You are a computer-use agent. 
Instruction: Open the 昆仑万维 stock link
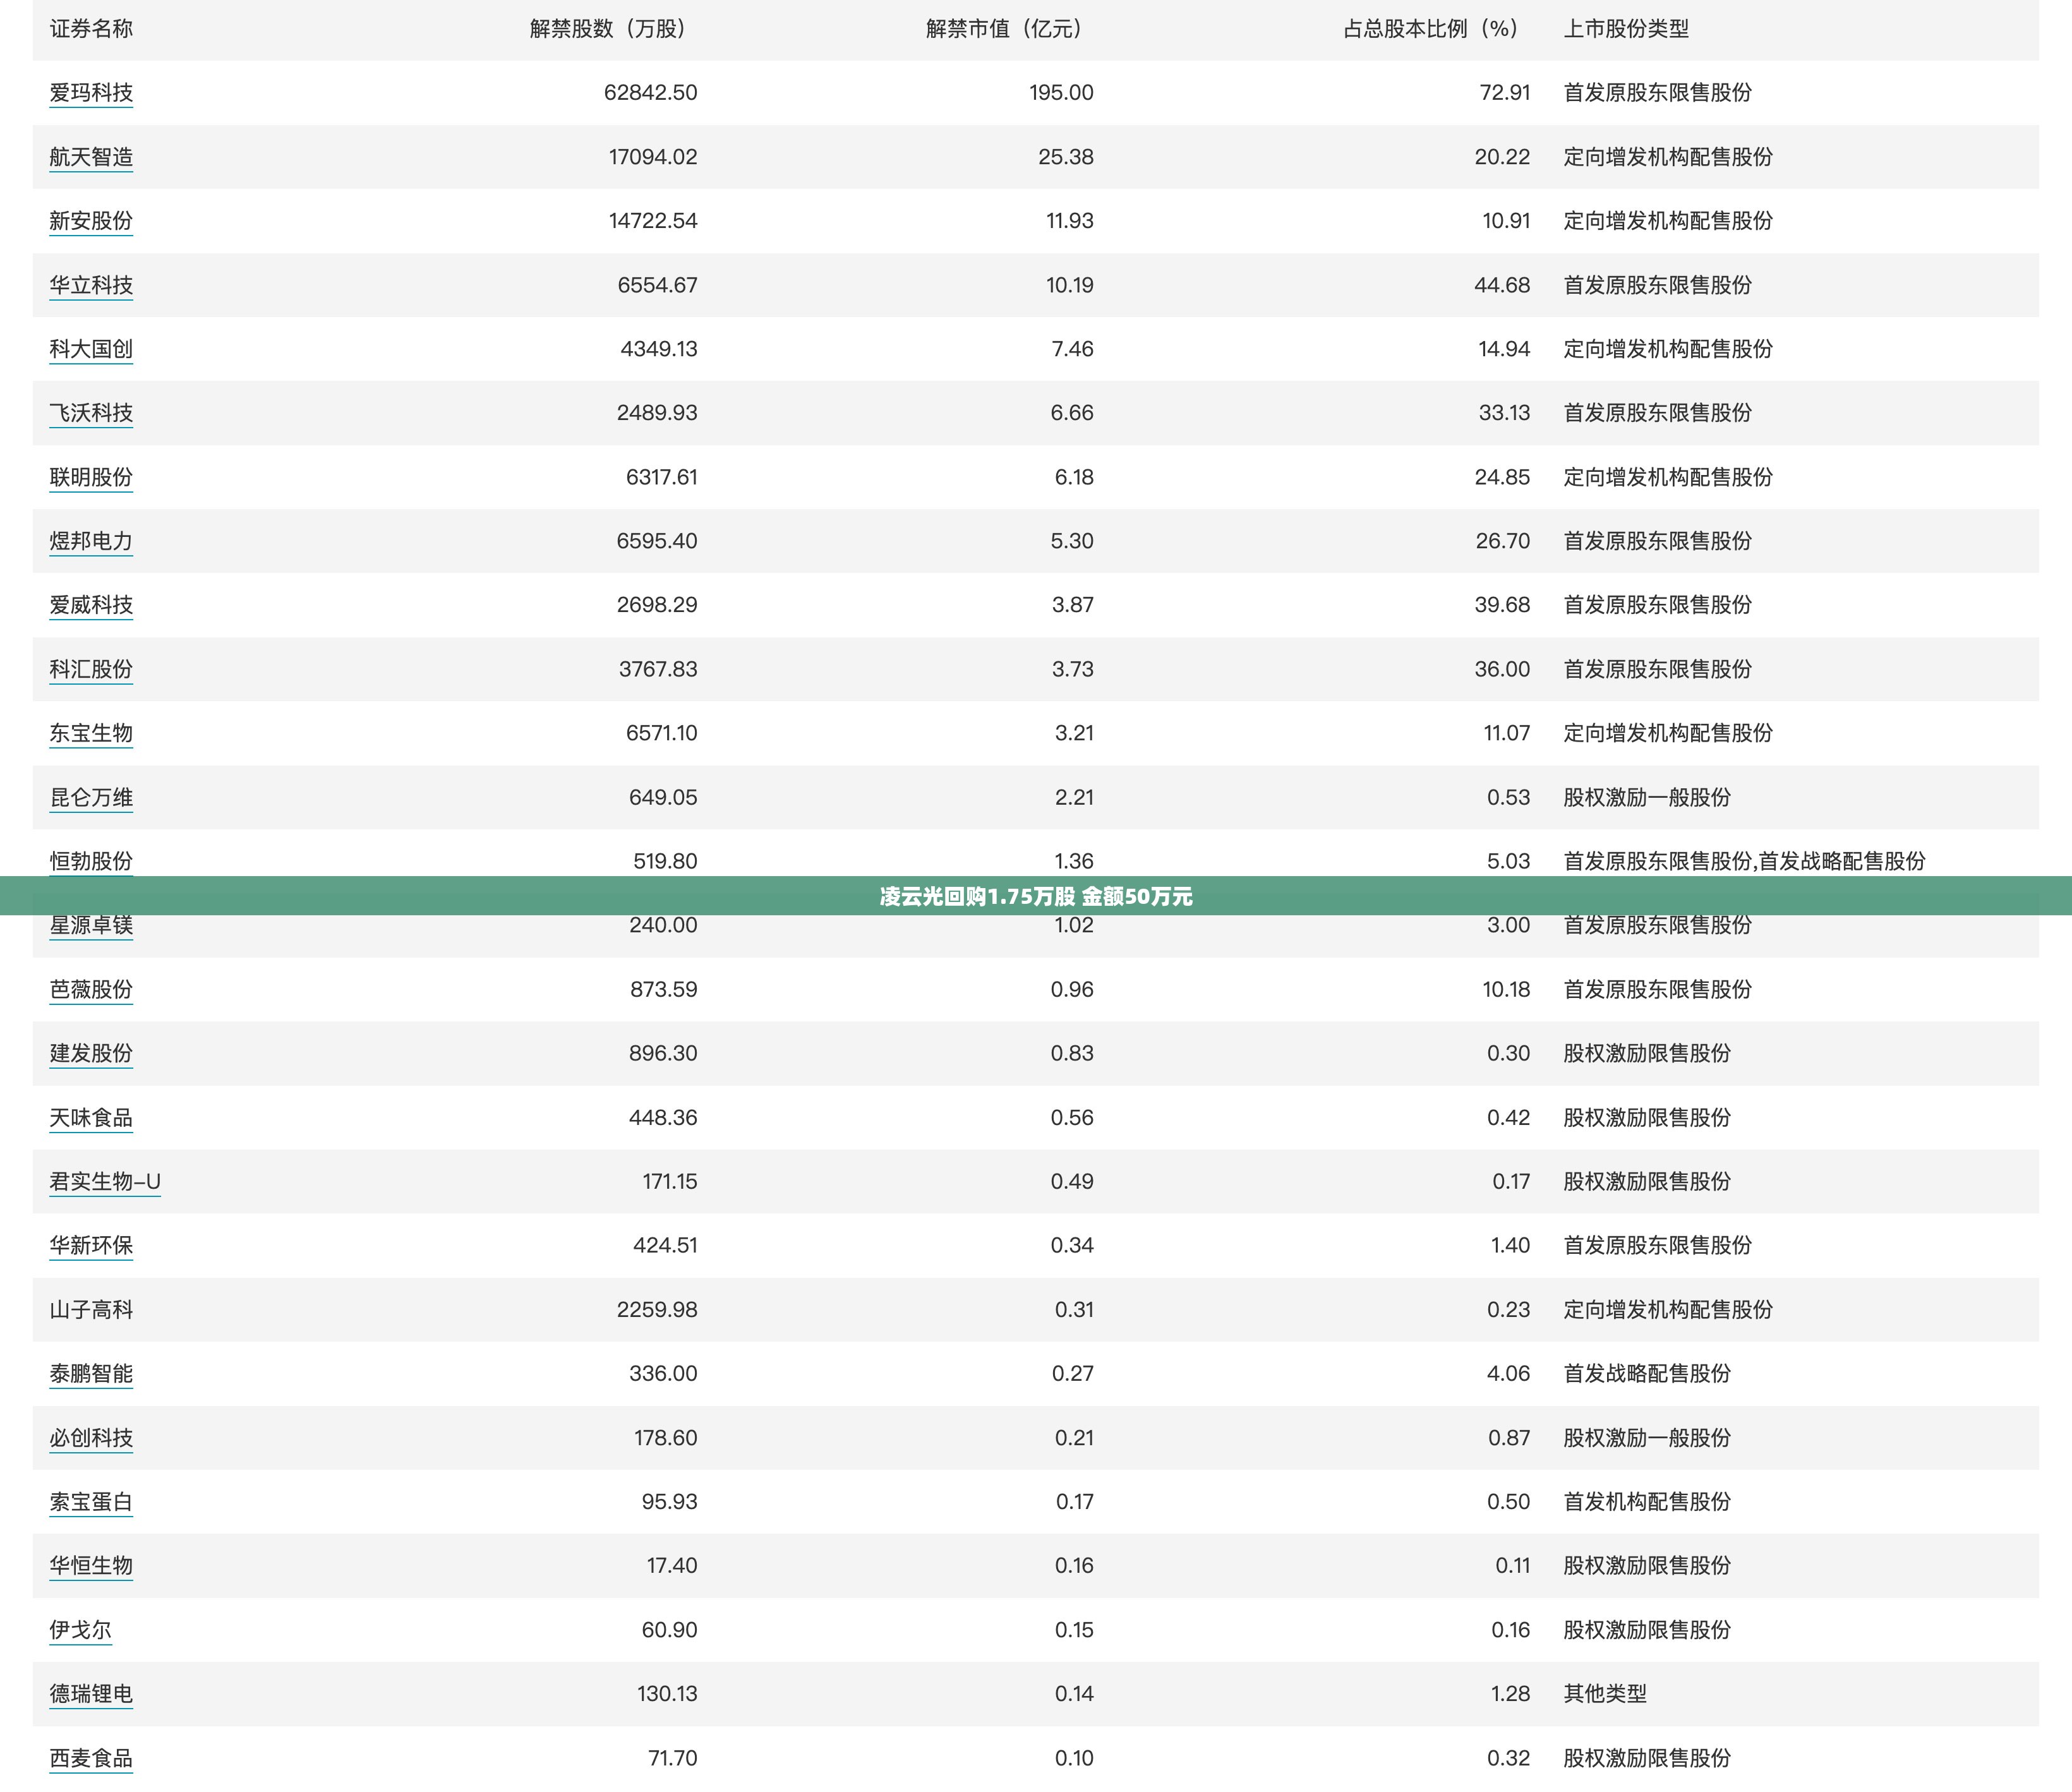pos(91,797)
